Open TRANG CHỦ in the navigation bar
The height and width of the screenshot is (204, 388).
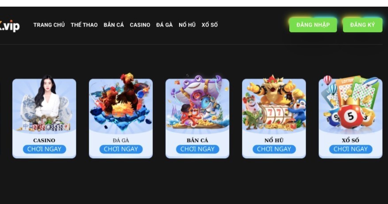[x=49, y=25]
